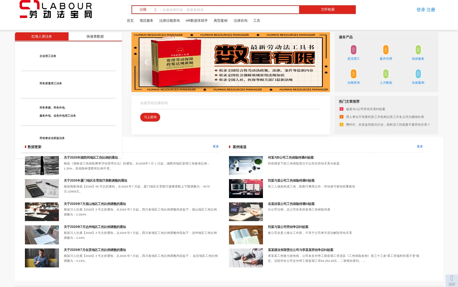458x287 pixels.
Task: Open 关于2026年湘西州地区工伤比例的通知
Action: (91, 158)
